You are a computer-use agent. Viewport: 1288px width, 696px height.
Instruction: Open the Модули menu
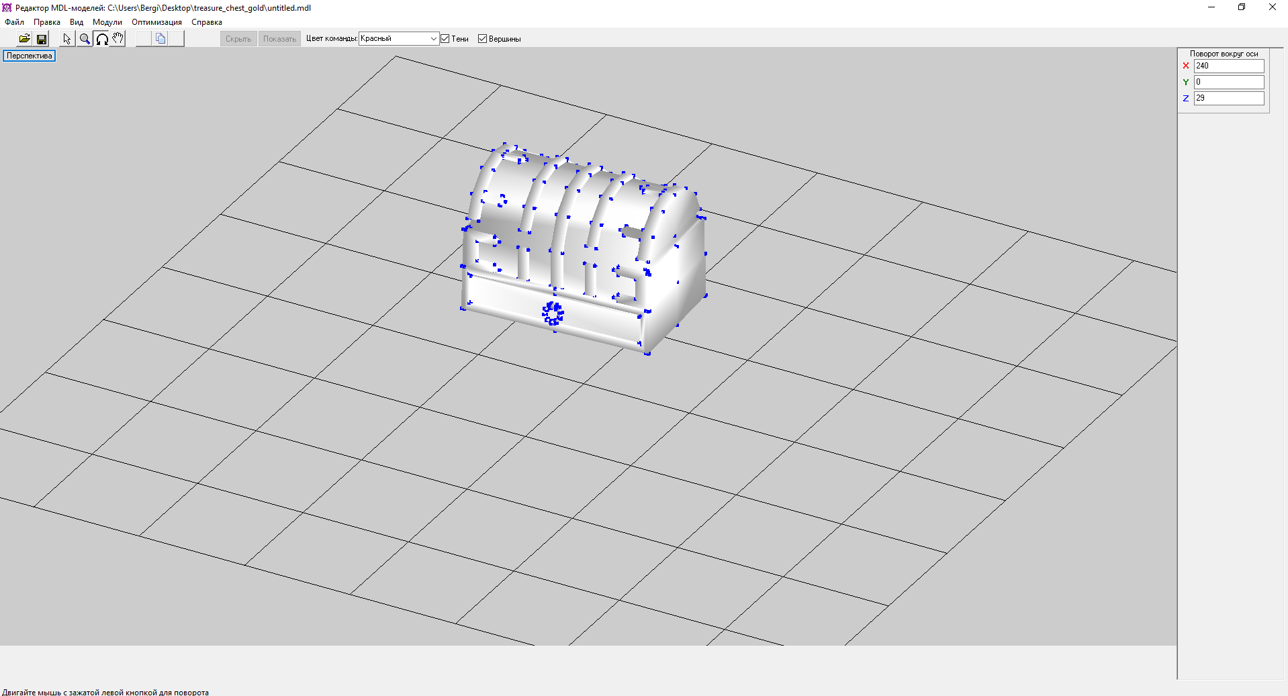107,22
